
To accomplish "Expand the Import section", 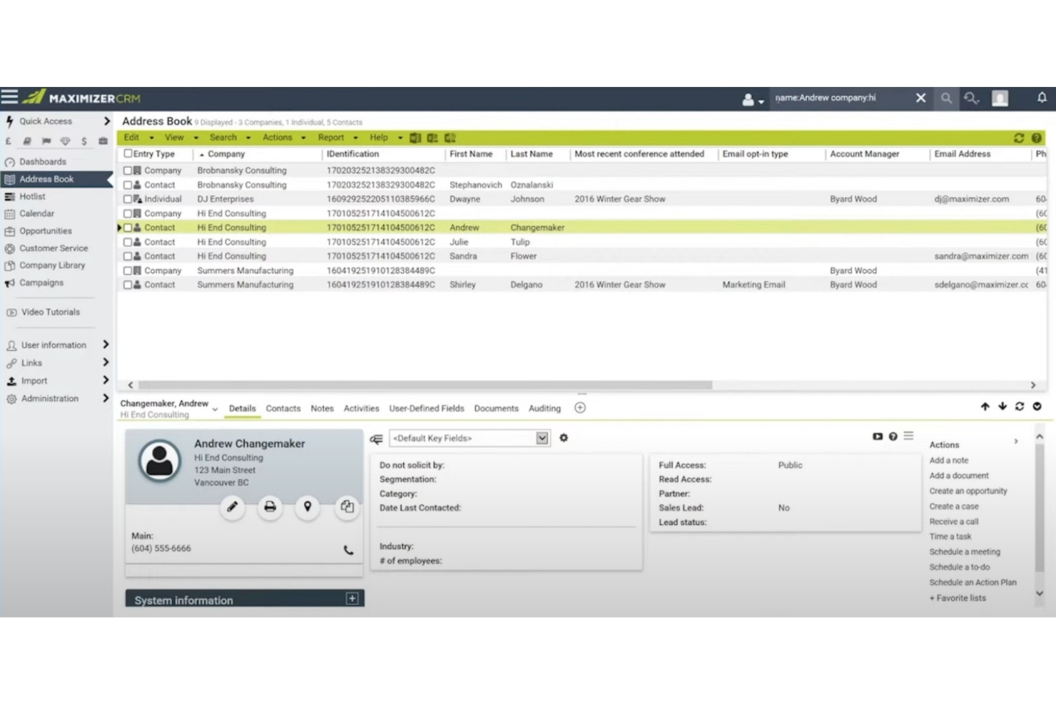I will pyautogui.click(x=106, y=380).
